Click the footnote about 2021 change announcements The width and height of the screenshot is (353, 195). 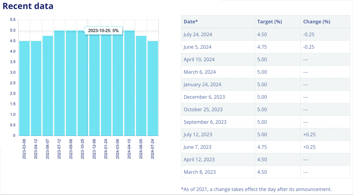point(256,189)
